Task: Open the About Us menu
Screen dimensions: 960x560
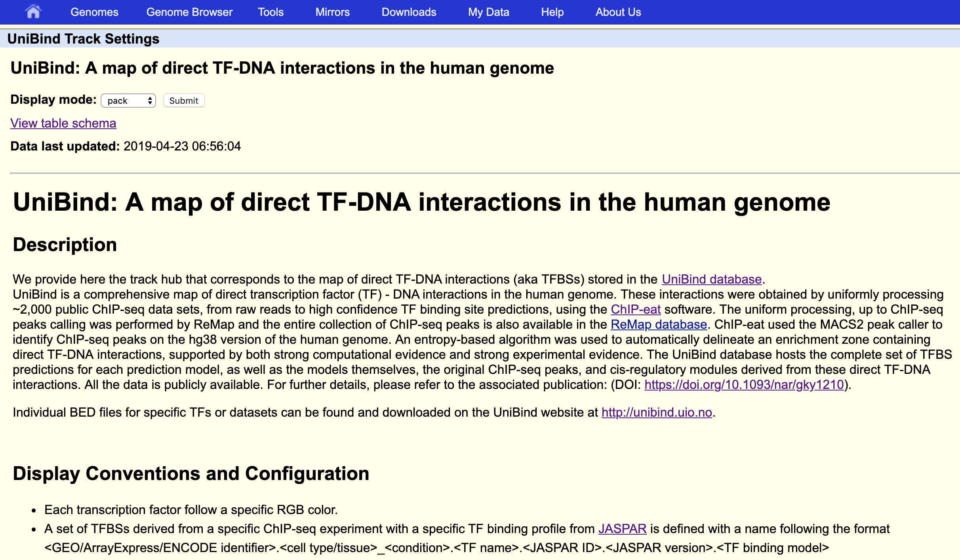Action: point(618,12)
